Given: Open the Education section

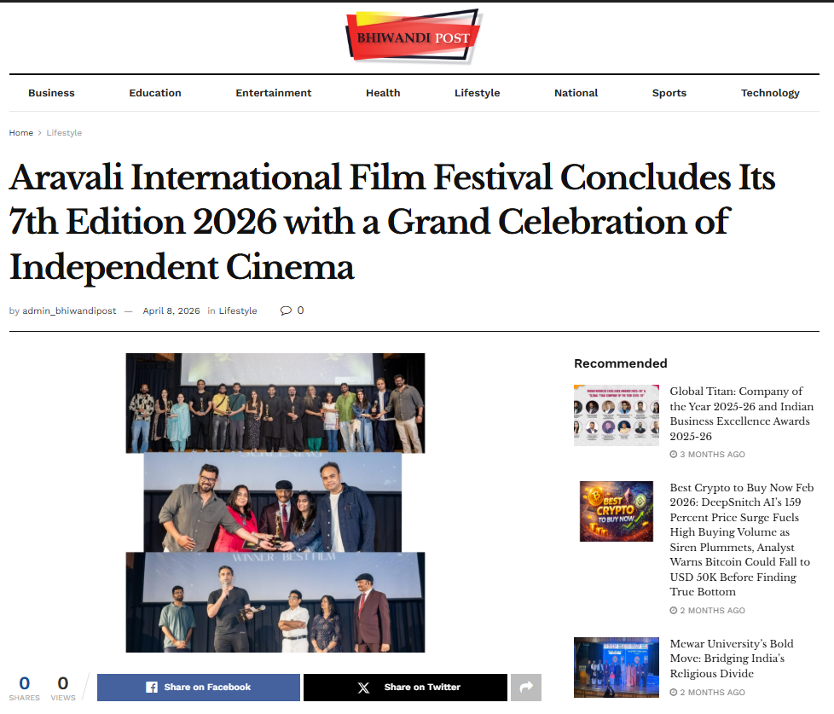Looking at the screenshot, I should click(x=155, y=93).
